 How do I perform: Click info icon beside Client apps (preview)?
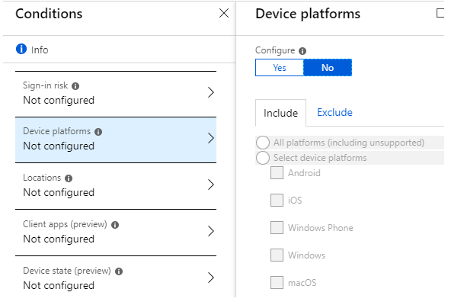[115, 225]
